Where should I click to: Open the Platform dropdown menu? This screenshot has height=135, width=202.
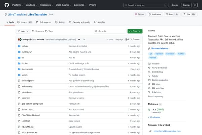(x=18, y=5)
